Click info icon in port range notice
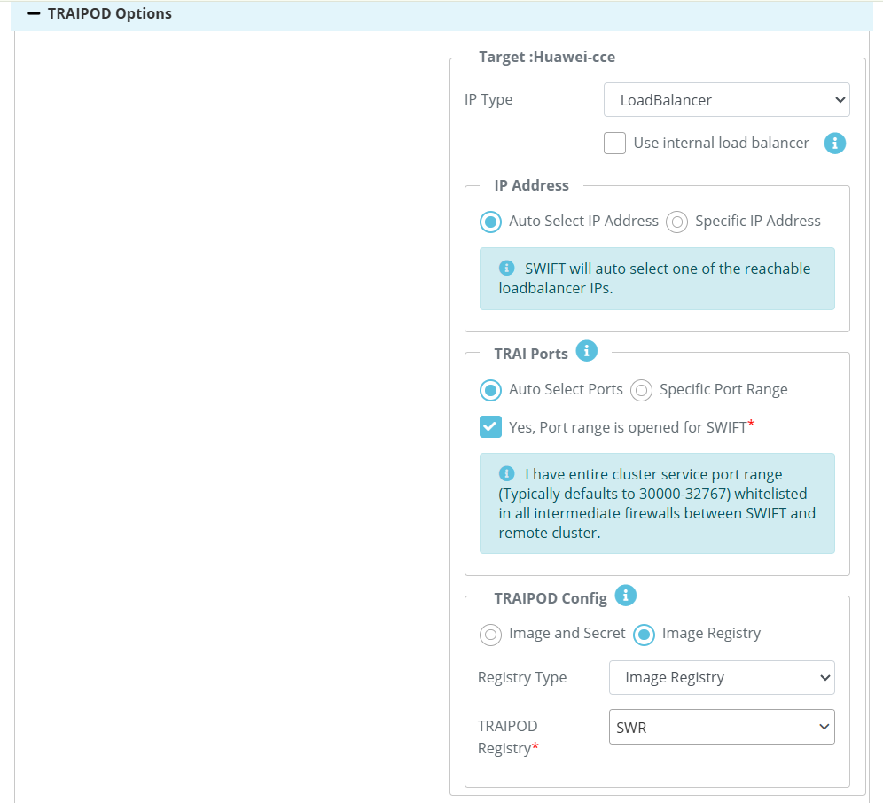Screen dimensions: 883x803 506,473
